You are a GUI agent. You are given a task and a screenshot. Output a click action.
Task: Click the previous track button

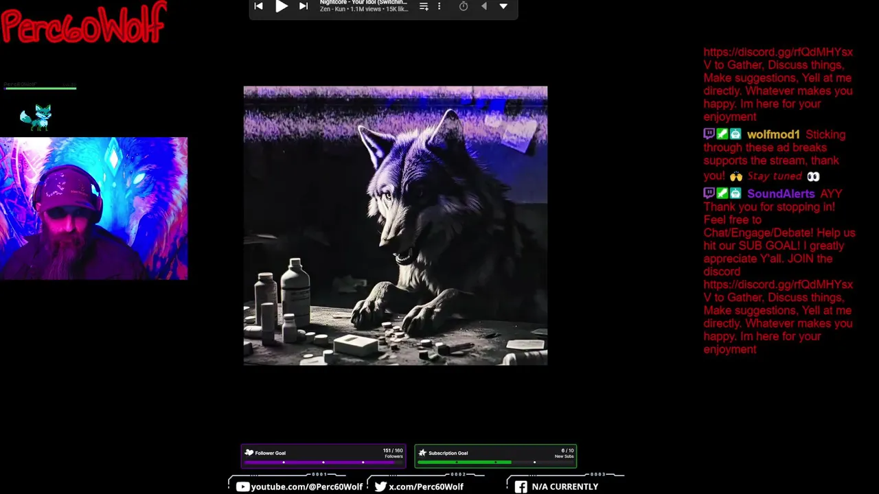258,6
